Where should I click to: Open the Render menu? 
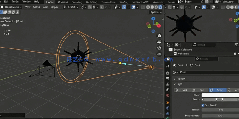pos(15,2)
